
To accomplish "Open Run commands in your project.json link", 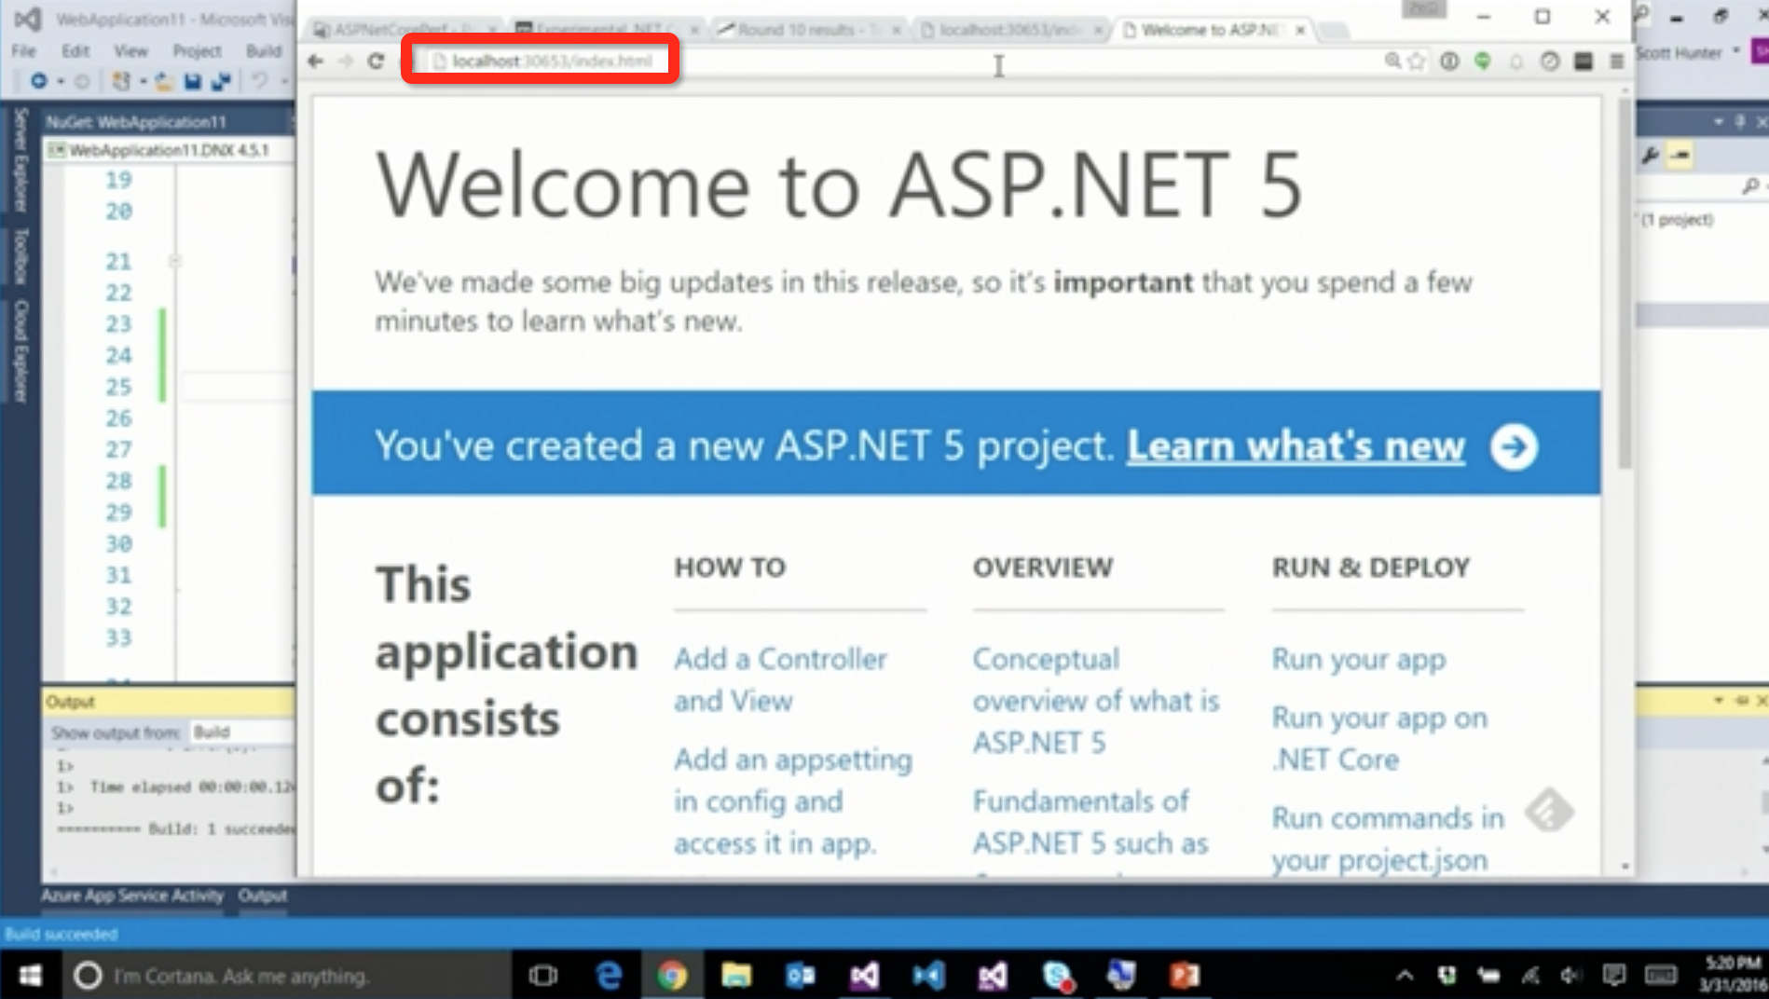I will 1388,839.
